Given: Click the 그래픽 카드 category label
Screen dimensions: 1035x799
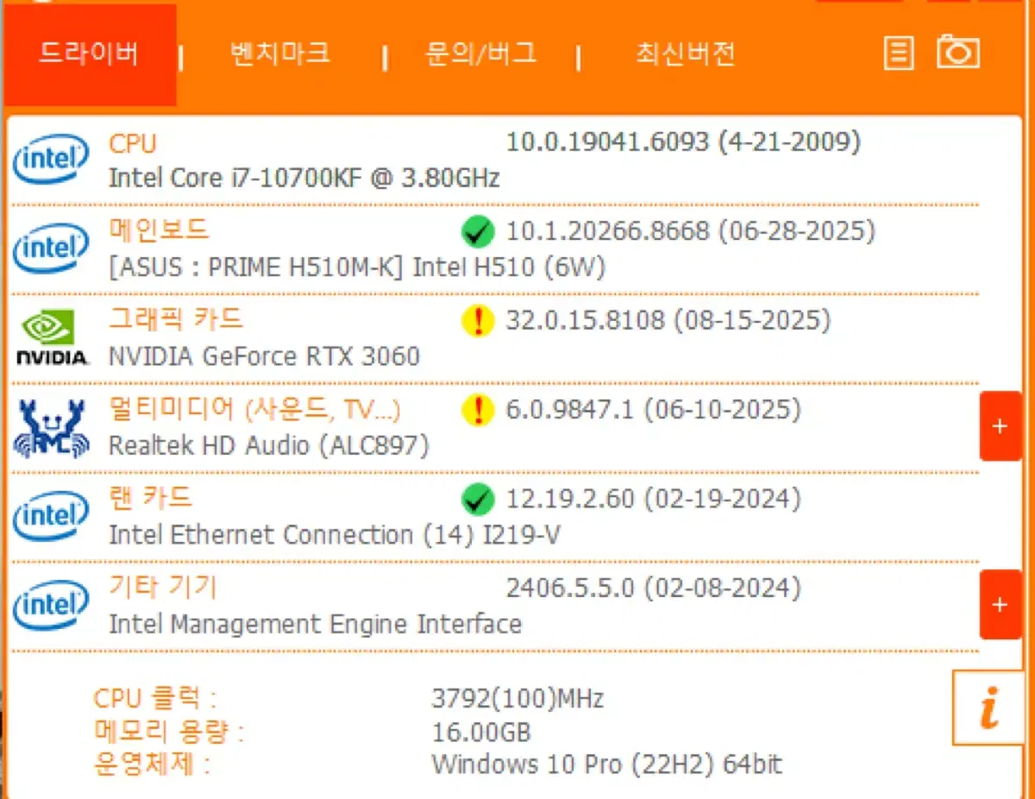Looking at the screenshot, I should [x=176, y=319].
